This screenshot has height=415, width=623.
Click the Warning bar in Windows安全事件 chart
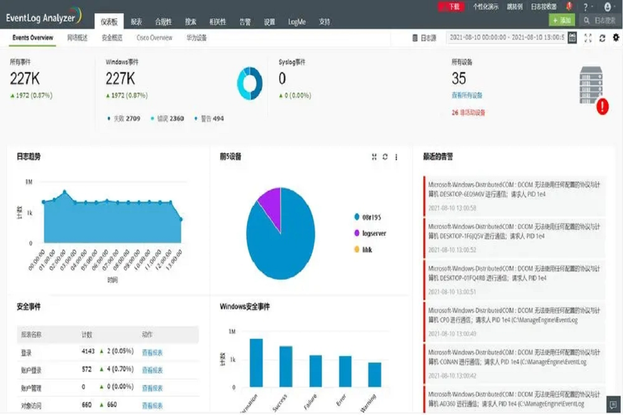point(374,375)
